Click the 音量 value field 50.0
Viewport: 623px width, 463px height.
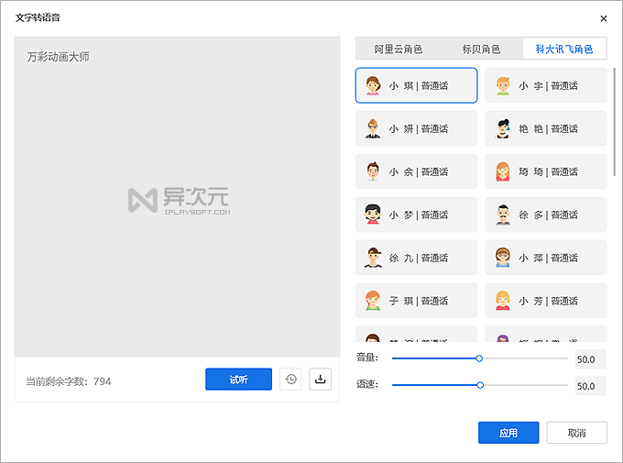point(591,359)
